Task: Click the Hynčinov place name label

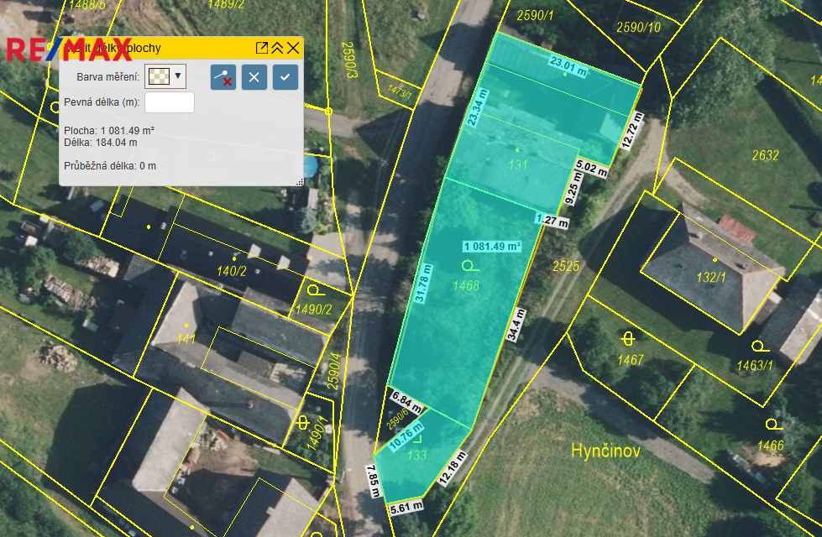Action: (606, 451)
